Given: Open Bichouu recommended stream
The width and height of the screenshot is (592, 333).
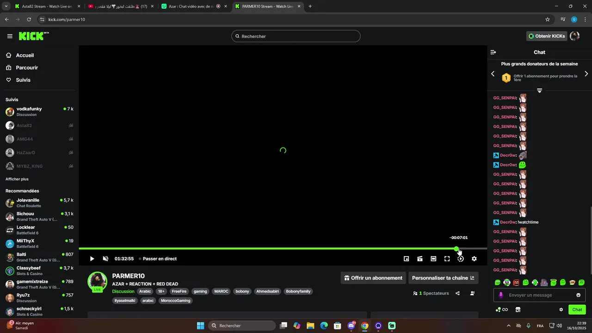Looking at the screenshot, I should pyautogui.click(x=39, y=216).
